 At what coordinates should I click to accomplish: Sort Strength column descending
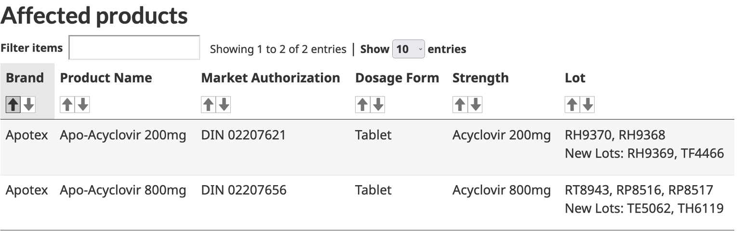(476, 105)
